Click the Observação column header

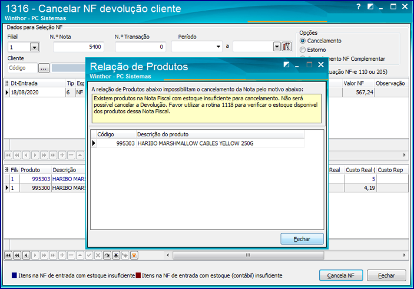point(390,83)
